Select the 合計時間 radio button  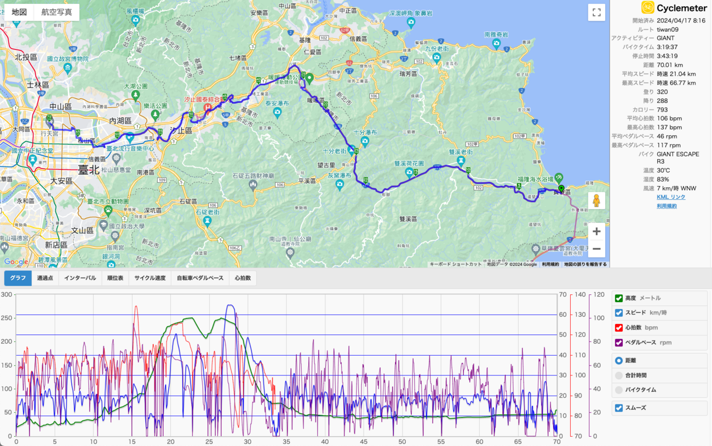[x=619, y=375]
